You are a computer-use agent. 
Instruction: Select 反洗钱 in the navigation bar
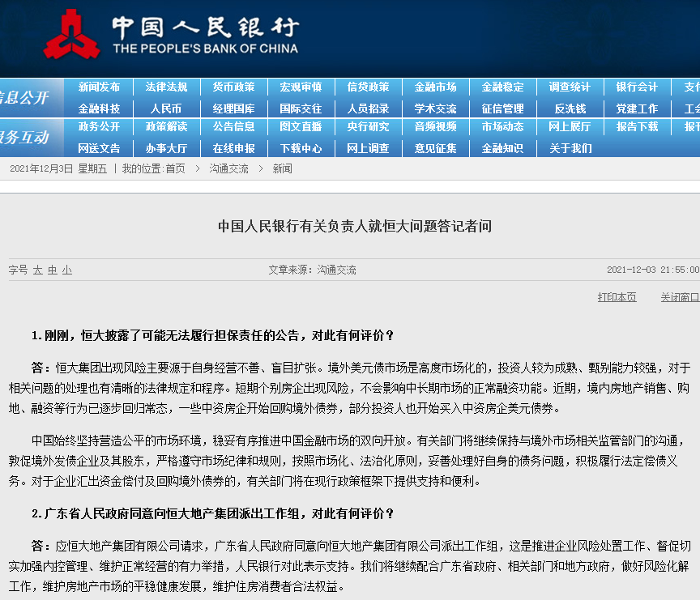pos(570,109)
